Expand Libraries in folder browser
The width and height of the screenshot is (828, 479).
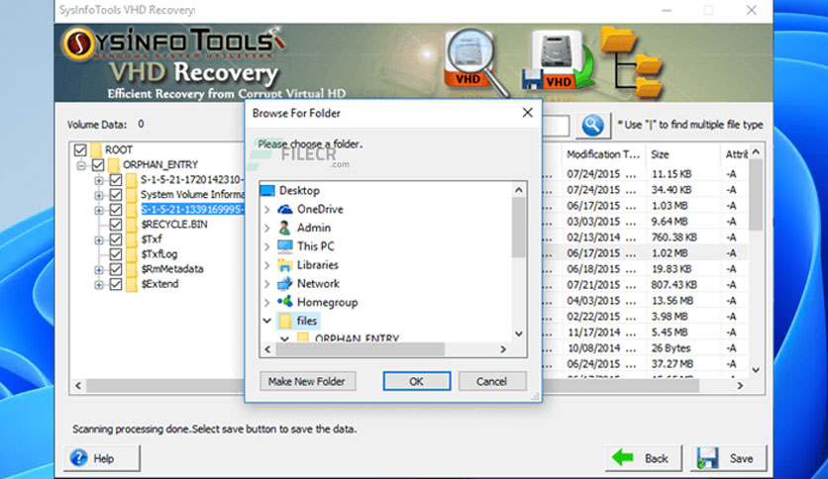[x=267, y=265]
